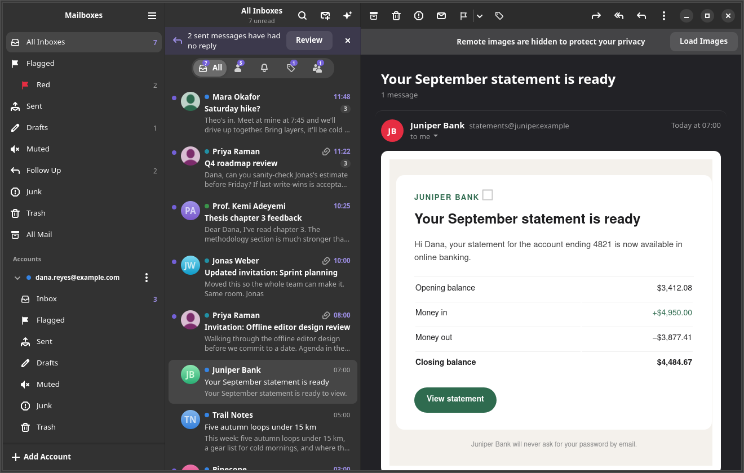This screenshot has height=473, width=744.
Task: Forward this message
Action: point(596,16)
